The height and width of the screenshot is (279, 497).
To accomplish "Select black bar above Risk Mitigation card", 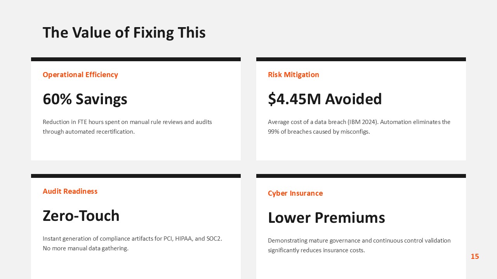I will tap(361, 59).
